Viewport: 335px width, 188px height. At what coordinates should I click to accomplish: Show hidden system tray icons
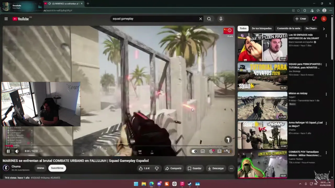300,184
